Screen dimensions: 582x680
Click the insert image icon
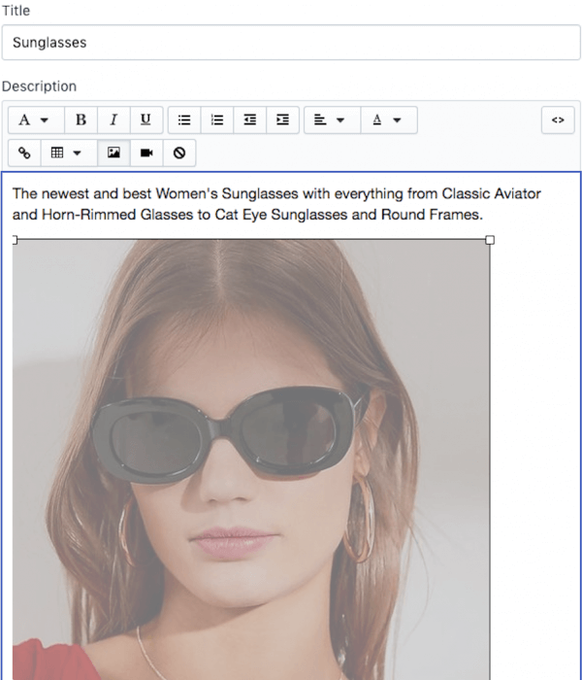click(x=113, y=153)
